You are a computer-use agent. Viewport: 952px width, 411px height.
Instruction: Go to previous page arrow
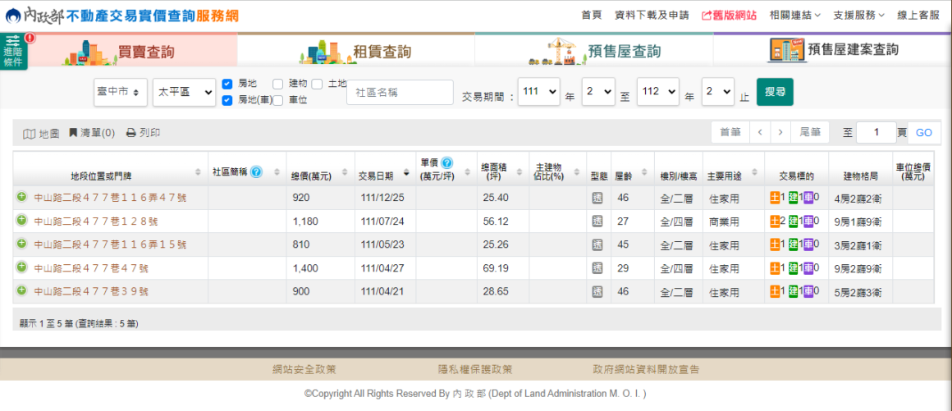(x=759, y=132)
